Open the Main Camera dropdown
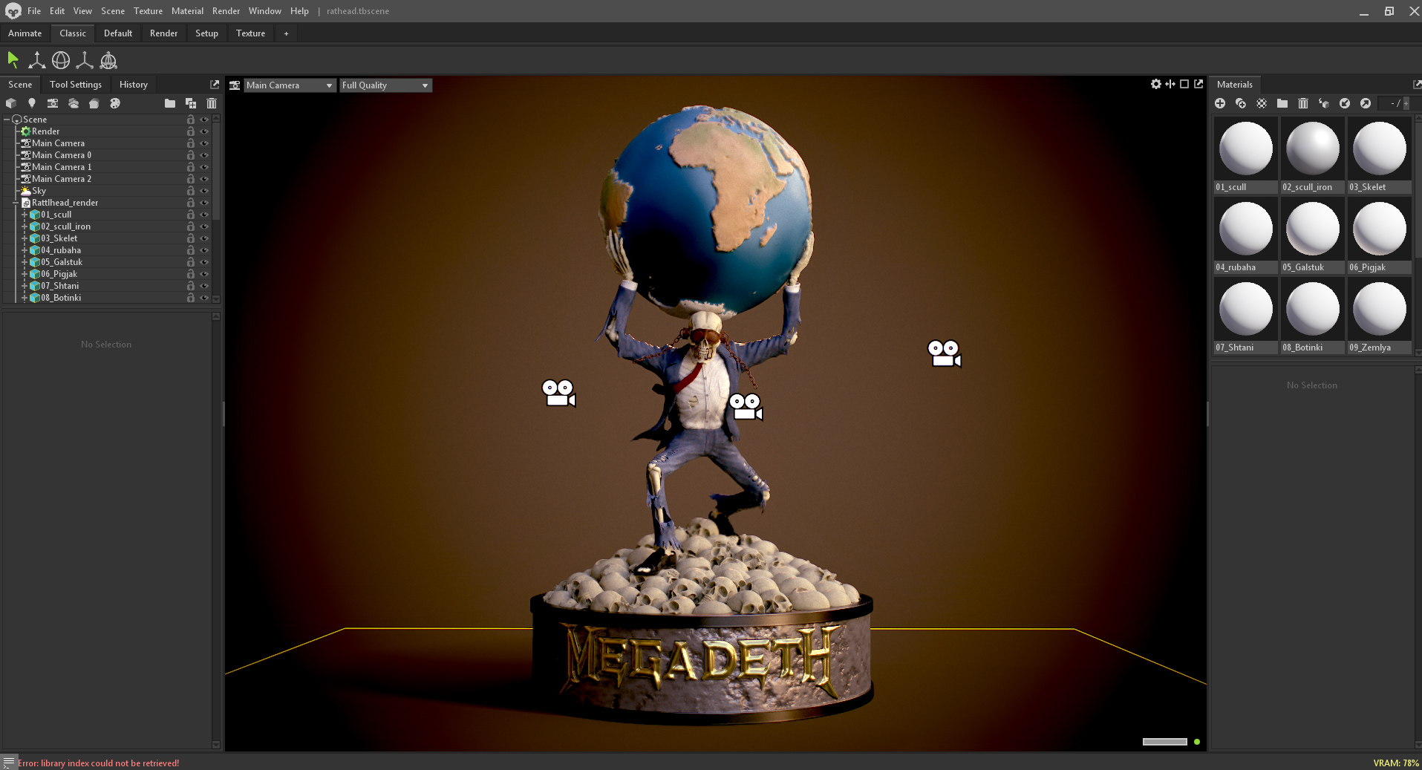 coord(290,85)
